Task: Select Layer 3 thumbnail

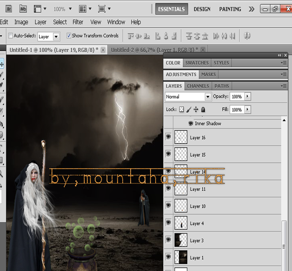Action: tap(181, 240)
